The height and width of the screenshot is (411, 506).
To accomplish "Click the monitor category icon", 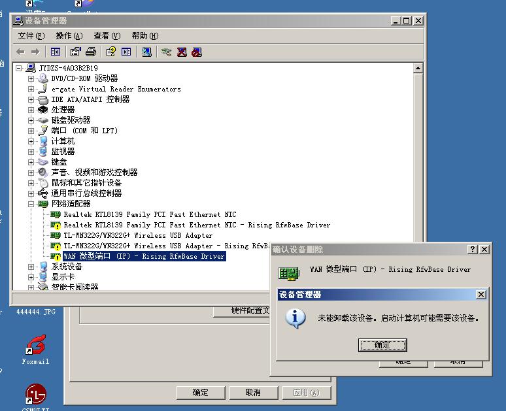I will point(42,152).
